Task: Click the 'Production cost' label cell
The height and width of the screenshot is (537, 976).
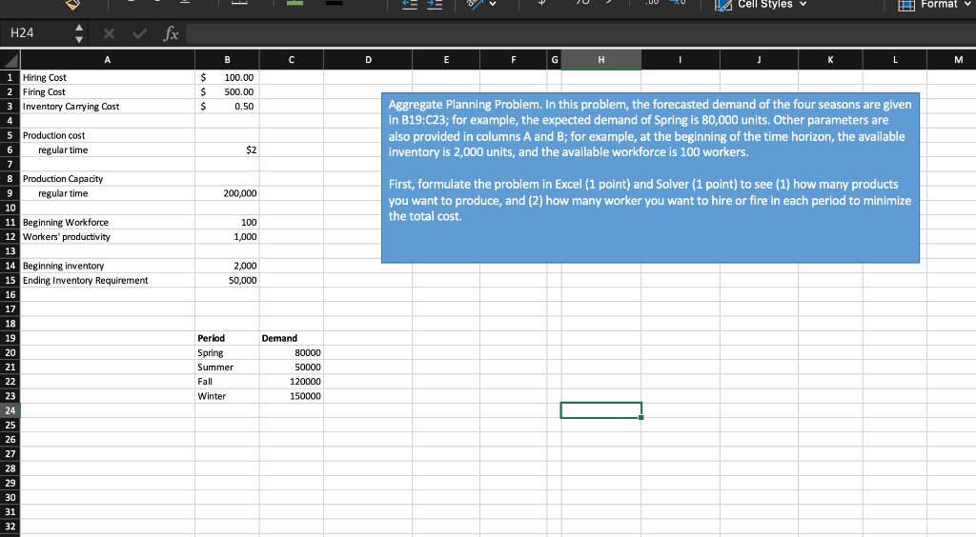Action: (108, 135)
